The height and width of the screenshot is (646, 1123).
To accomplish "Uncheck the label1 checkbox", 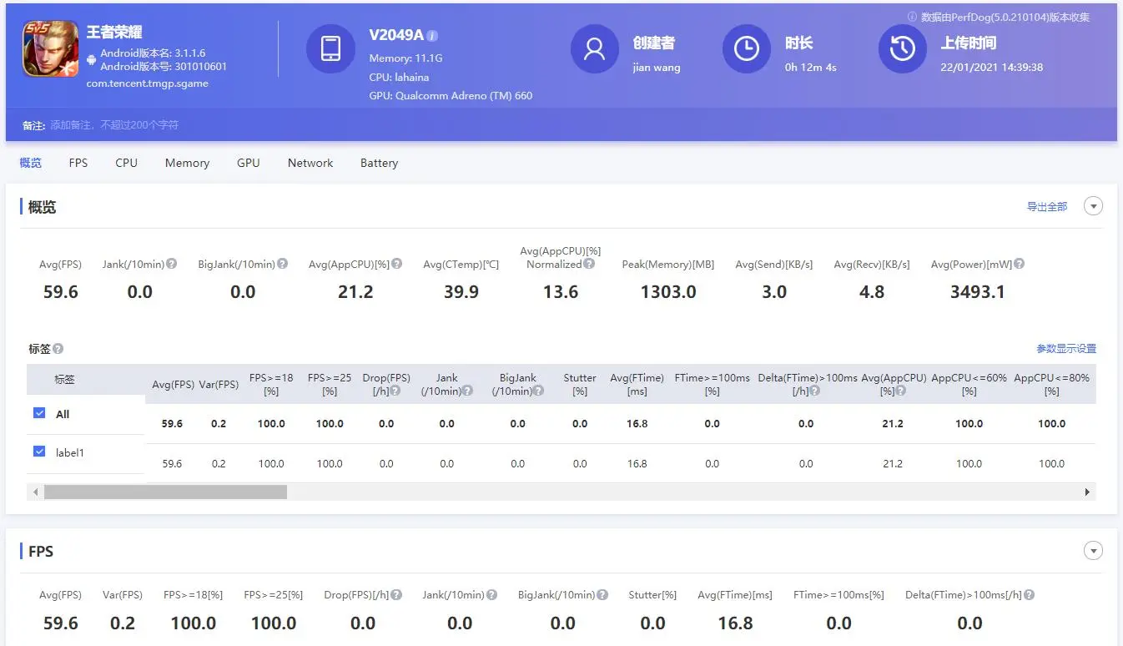I will [x=39, y=452].
